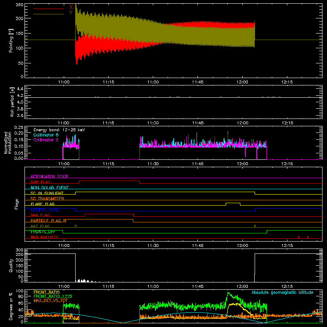Click the A0Z_FLAG pulse near 12:04

click(x=255, y=226)
